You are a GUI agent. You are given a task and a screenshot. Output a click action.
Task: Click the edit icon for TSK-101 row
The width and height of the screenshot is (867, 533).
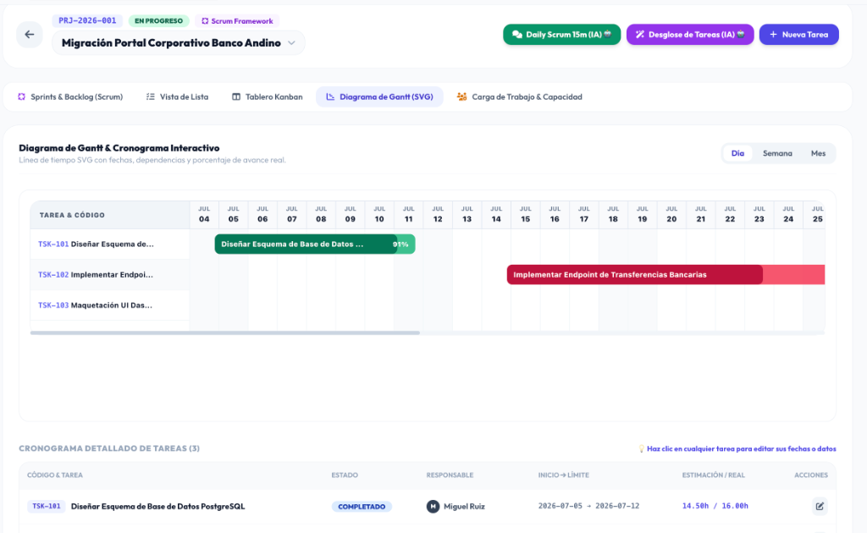820,506
